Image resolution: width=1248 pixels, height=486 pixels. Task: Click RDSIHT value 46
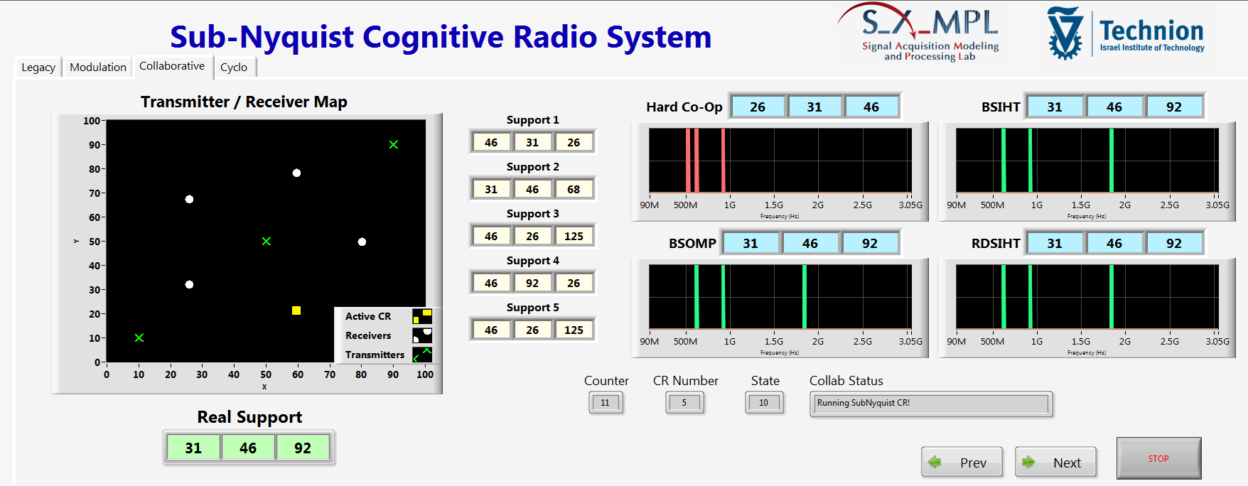coord(1114,243)
